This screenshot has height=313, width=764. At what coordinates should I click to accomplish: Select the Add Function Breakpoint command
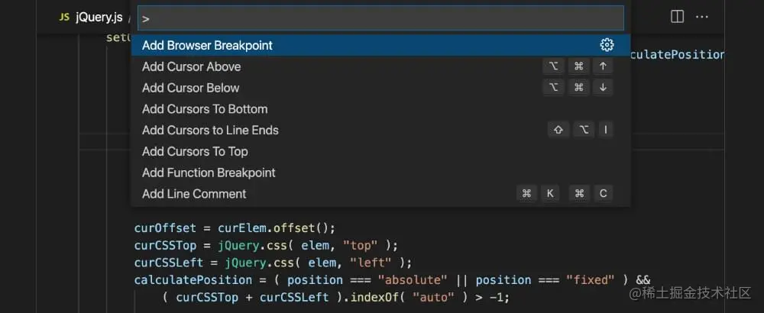point(209,173)
